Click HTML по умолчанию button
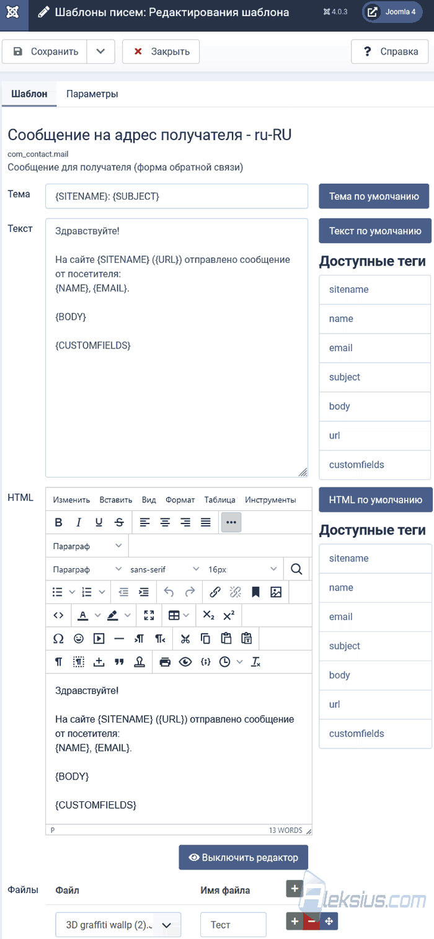434x939 pixels. (x=375, y=499)
